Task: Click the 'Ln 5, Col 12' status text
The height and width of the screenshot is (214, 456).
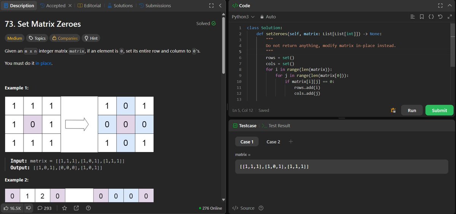Action: [x=242, y=110]
